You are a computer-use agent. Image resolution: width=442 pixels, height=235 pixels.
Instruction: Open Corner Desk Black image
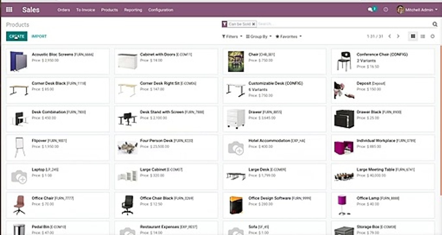(x=19, y=90)
